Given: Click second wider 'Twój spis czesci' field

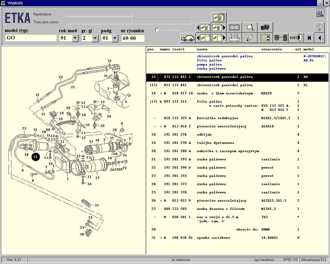Looking at the screenshot, I should point(163,22).
